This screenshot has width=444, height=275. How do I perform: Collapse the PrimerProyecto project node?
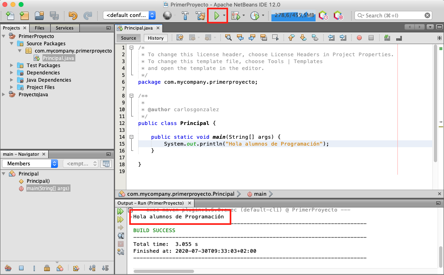click(x=4, y=36)
